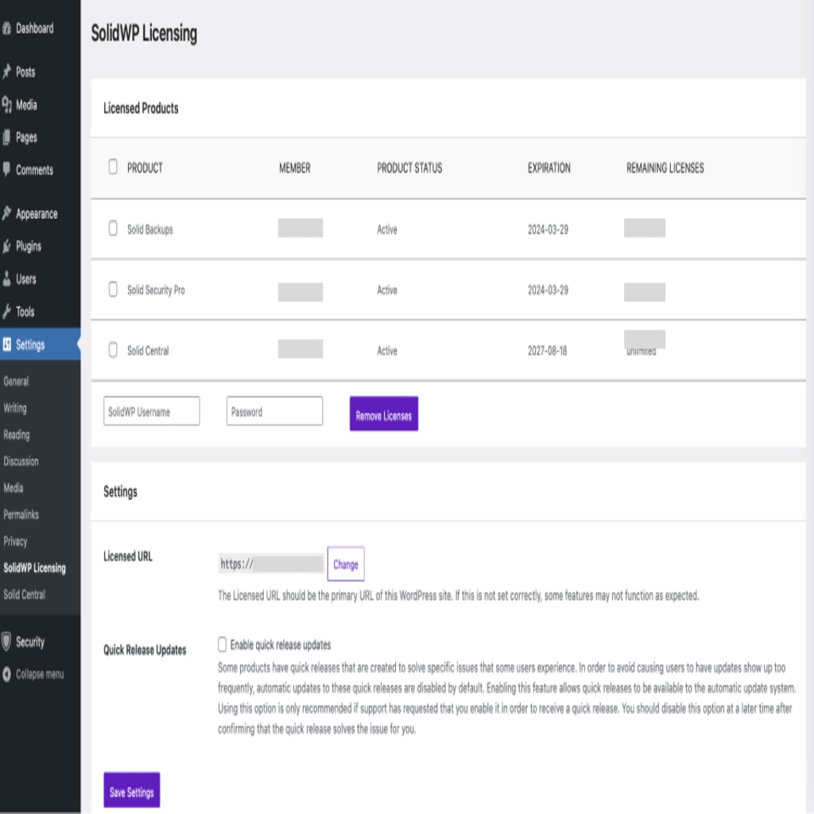Click the Change URL button

click(346, 564)
